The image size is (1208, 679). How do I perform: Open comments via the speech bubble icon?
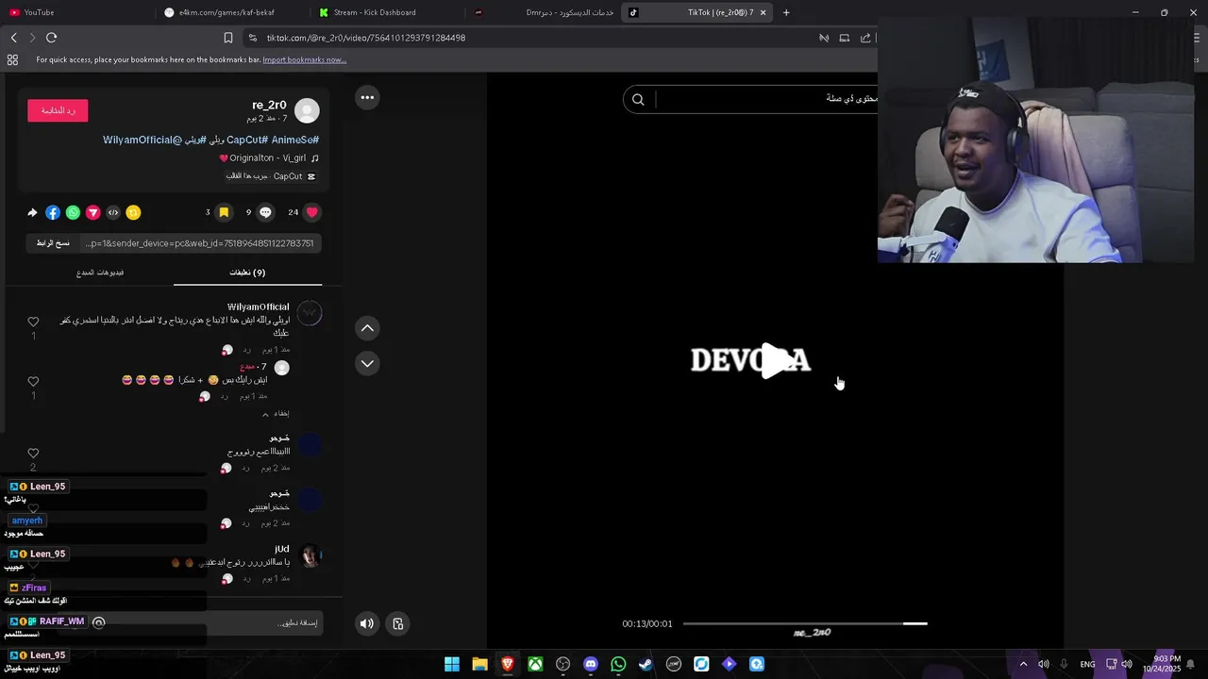tap(265, 212)
